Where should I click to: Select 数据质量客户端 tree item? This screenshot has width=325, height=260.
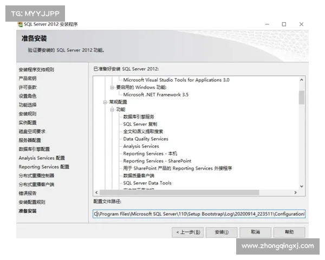(139, 176)
